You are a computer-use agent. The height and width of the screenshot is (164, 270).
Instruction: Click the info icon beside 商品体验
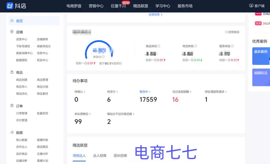pos(159,46)
